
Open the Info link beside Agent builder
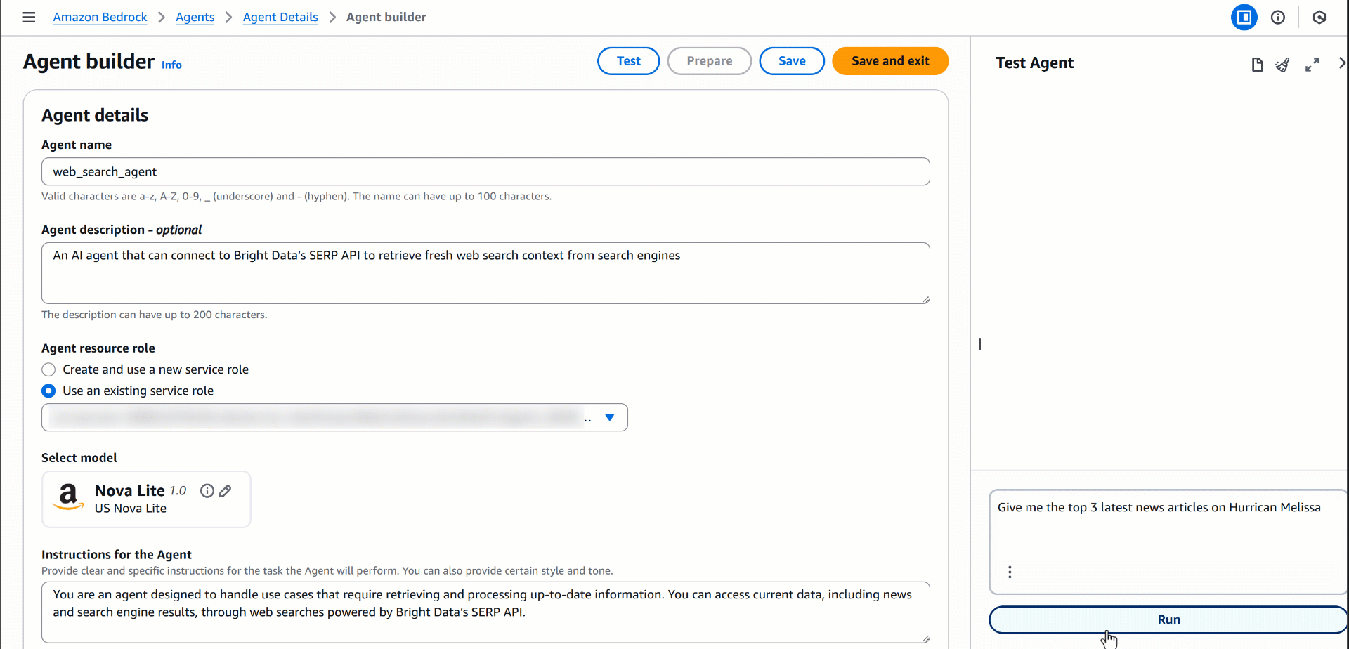pyautogui.click(x=171, y=65)
